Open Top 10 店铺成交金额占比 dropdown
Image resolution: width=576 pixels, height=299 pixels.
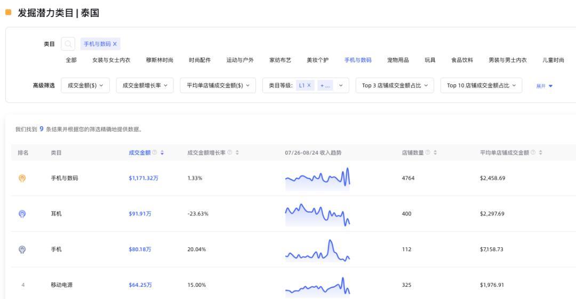pos(481,85)
